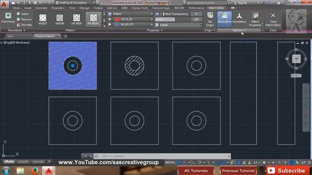Click the Open file icon in quick access
Viewport: 312px width, 175px height.
[19, 3]
